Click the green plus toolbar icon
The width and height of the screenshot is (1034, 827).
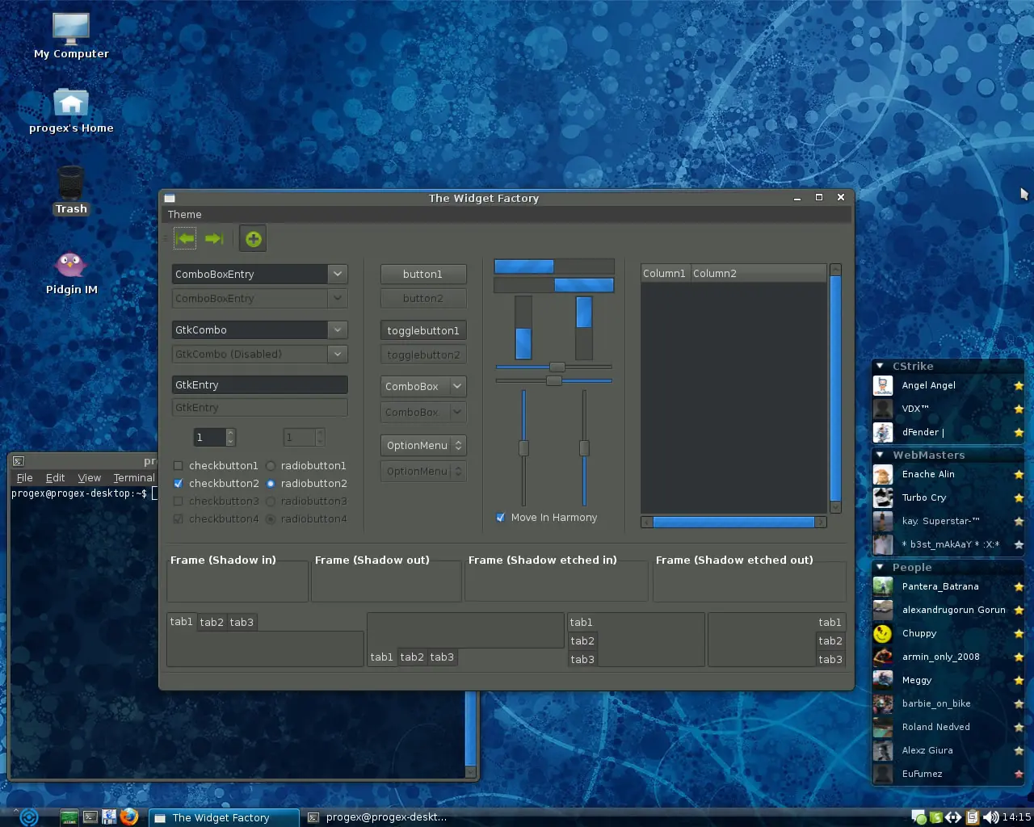(x=253, y=238)
